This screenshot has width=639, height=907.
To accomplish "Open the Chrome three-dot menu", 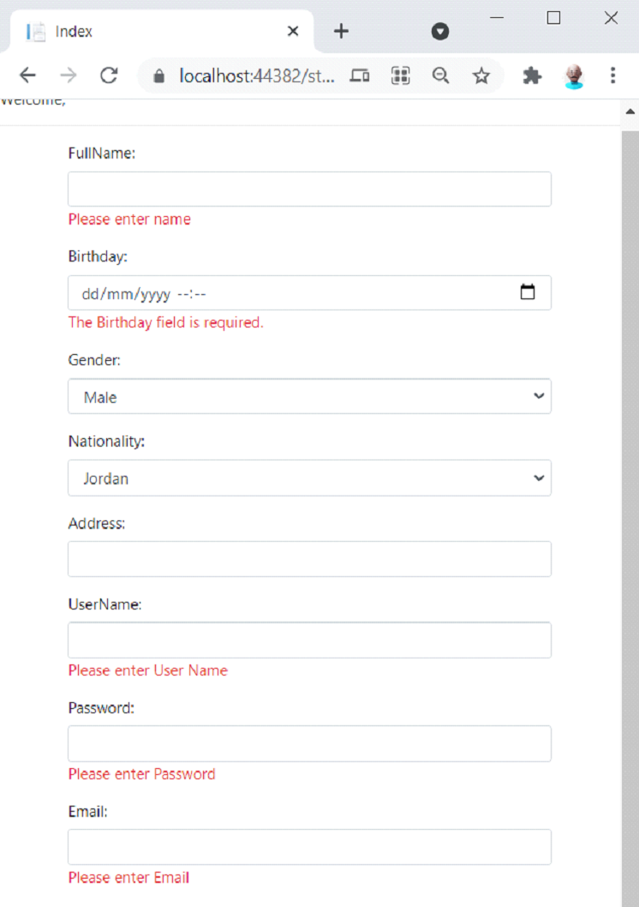I will pyautogui.click(x=613, y=75).
